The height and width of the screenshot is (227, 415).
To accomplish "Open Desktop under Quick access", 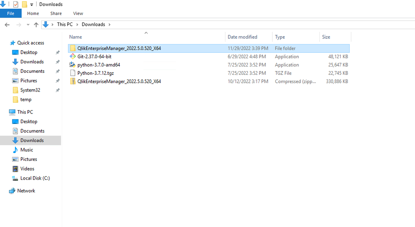I will click(29, 52).
